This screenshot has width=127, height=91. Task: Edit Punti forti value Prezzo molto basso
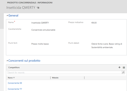click(40, 44)
